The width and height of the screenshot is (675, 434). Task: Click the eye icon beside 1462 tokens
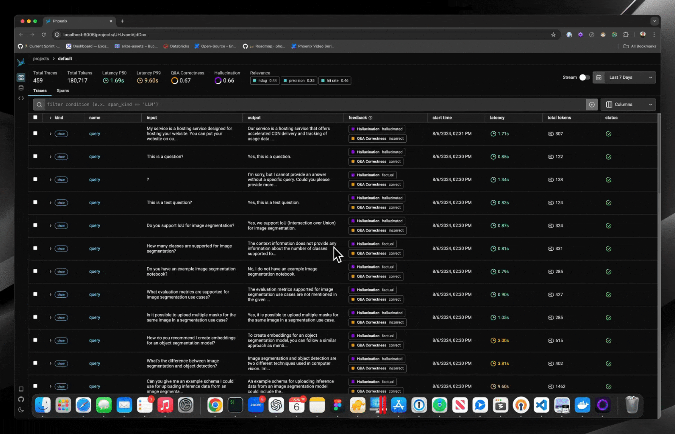[550, 387]
